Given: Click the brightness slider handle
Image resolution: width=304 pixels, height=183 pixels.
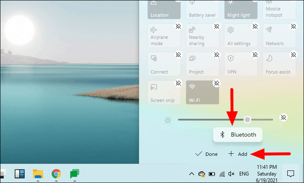Looking at the screenshot, I should [247, 119].
